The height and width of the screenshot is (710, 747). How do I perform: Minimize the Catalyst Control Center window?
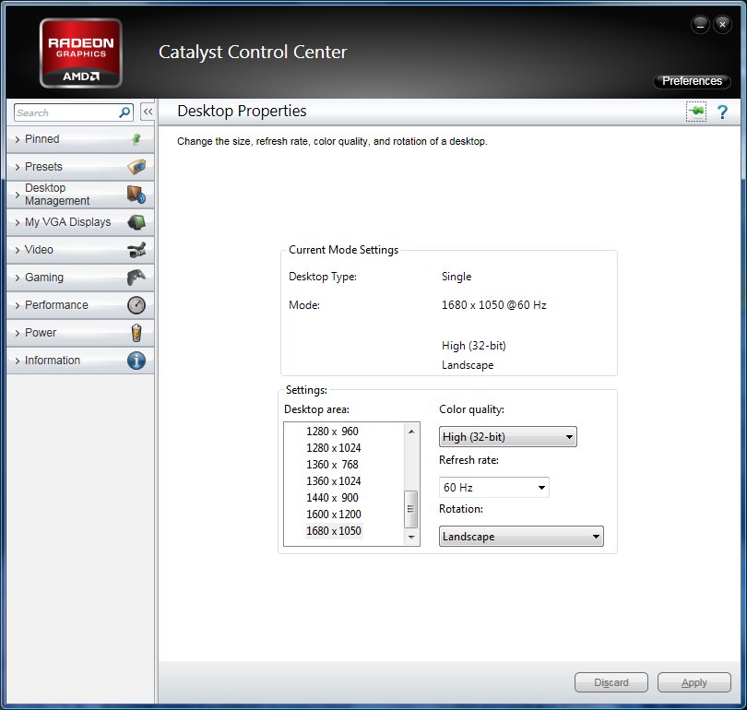pyautogui.click(x=700, y=24)
